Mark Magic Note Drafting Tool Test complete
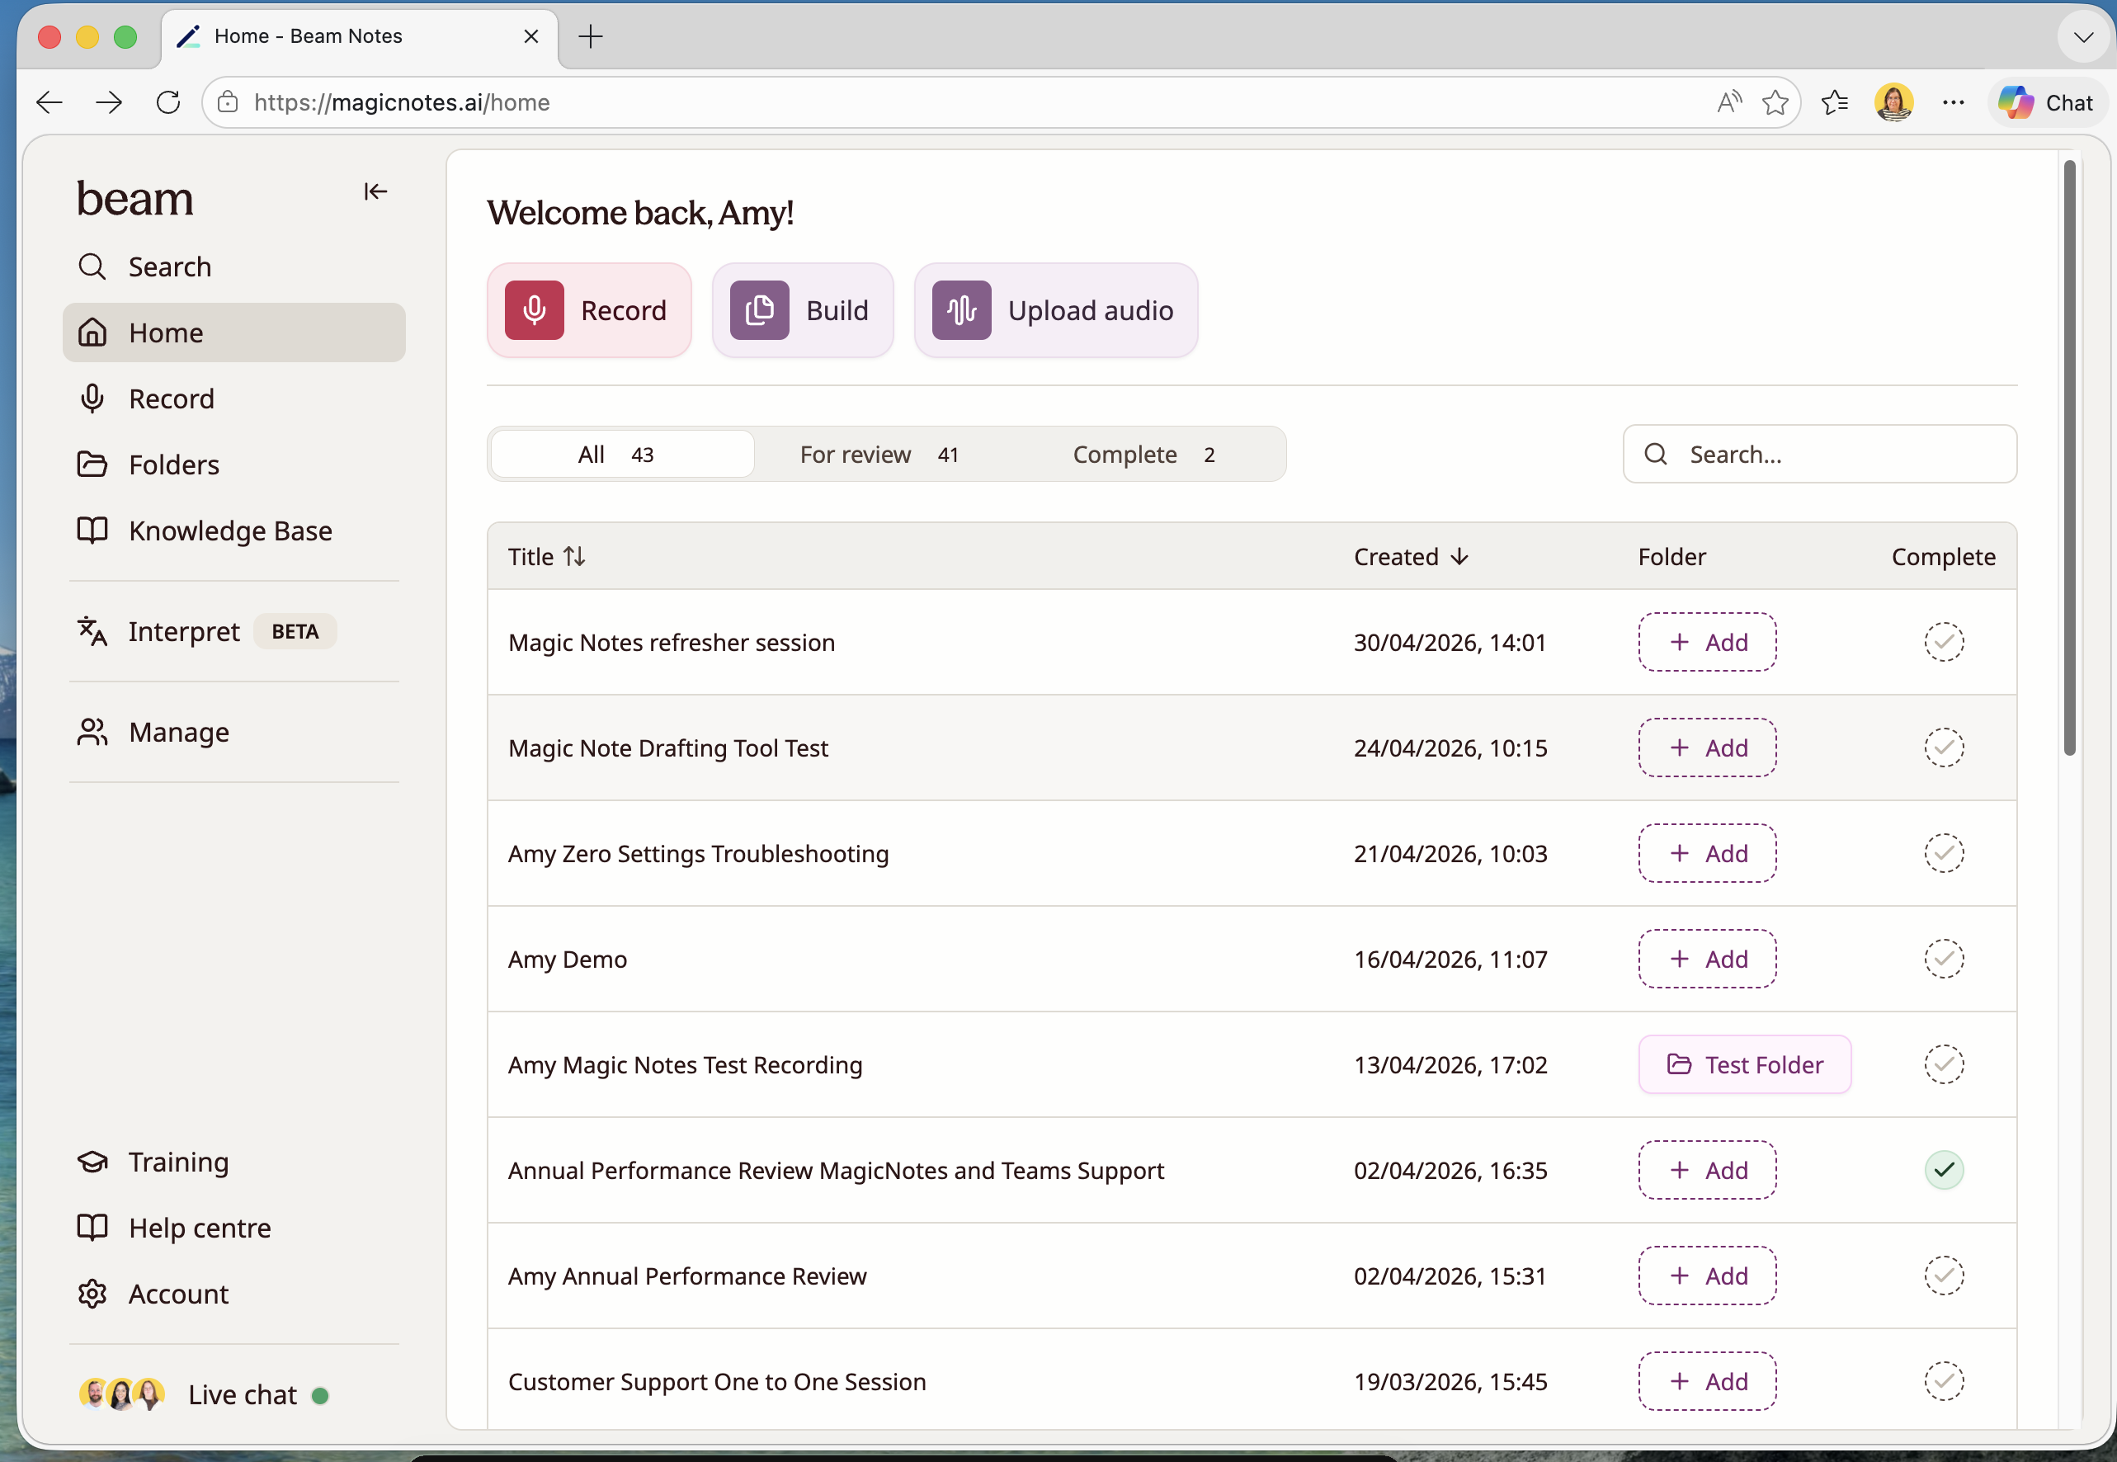 (x=1944, y=748)
